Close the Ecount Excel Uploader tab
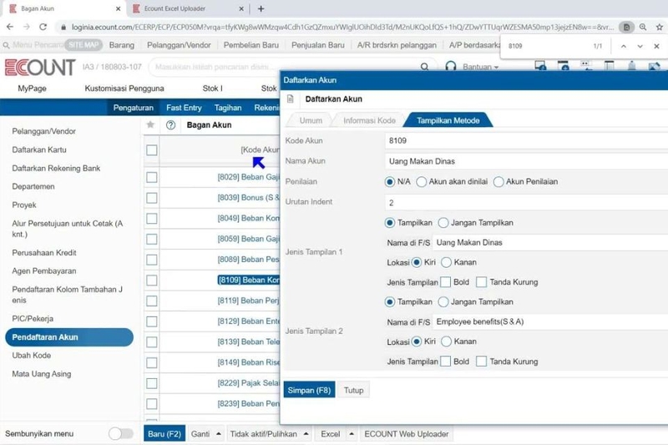The image size is (668, 445). 241,8
